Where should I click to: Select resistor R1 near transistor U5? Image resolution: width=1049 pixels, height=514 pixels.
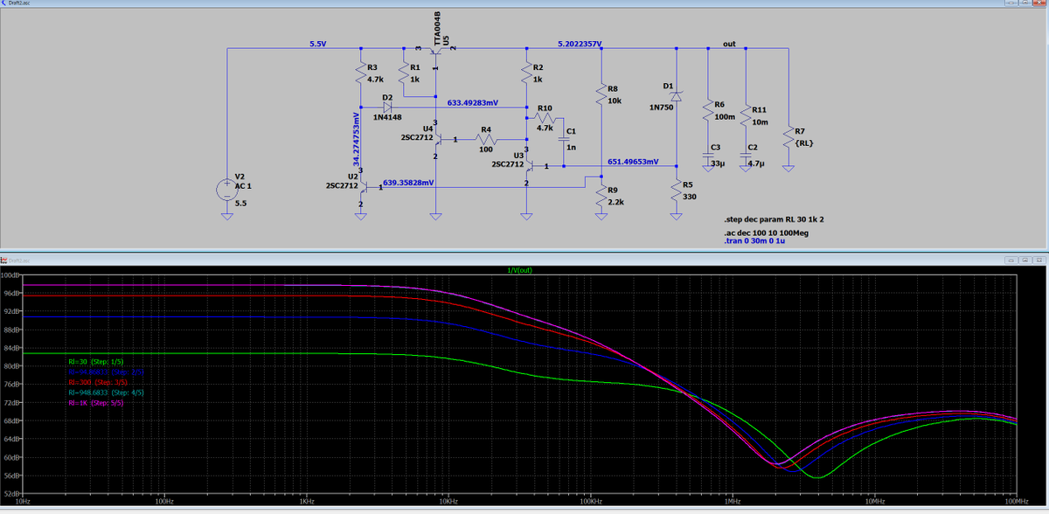403,73
